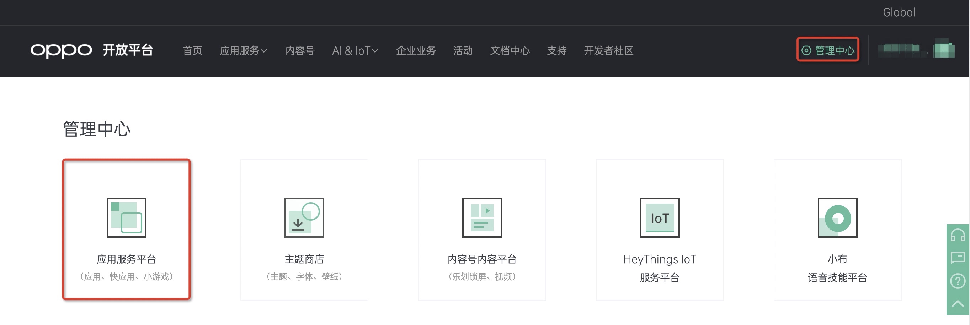Open 文档中心 in the nav bar
Screen dimensions: 970x325
pos(510,50)
